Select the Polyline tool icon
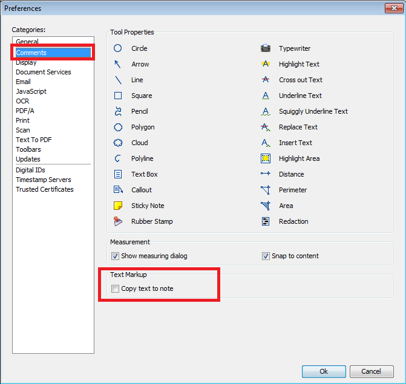 117,158
